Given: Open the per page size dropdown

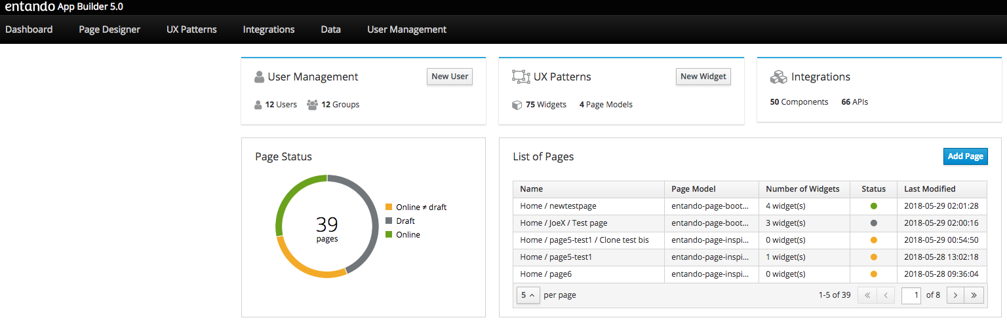Looking at the screenshot, I should point(528,295).
